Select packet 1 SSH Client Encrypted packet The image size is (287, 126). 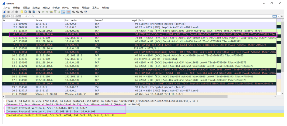pos(139,24)
